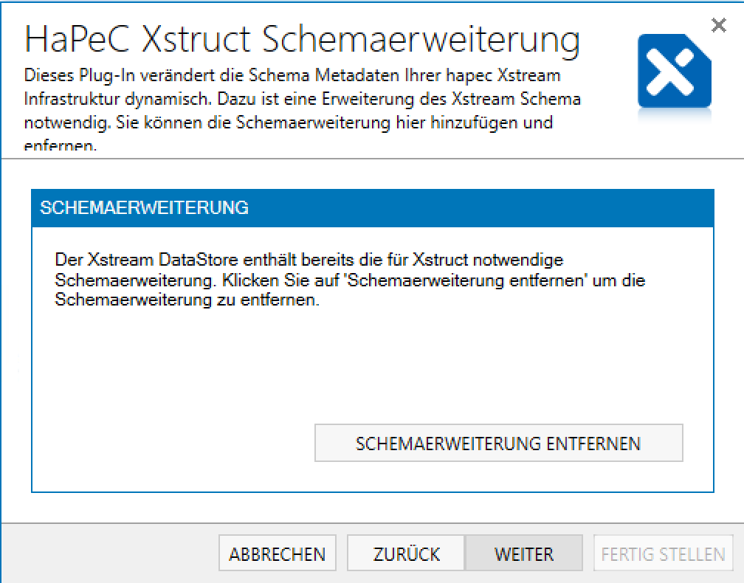
Task: Click the greyed-out Fertig stellen button
Action: [663, 554]
